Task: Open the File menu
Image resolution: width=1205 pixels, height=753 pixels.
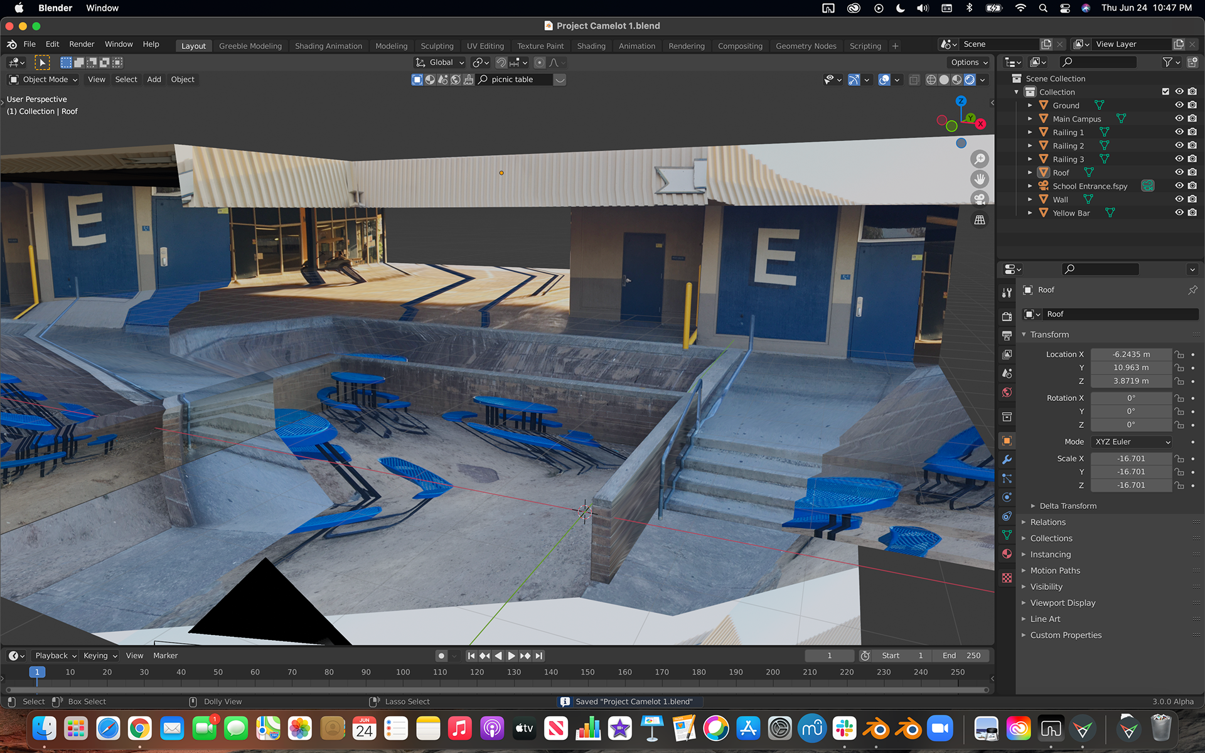Action: pos(29,45)
